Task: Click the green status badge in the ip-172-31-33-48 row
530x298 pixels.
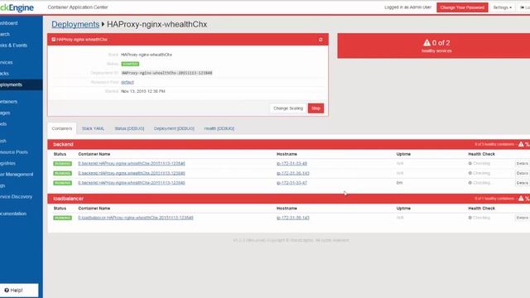Action: click(63, 164)
